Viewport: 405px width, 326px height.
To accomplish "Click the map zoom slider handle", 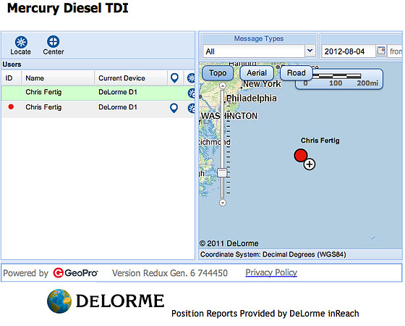I will click(x=222, y=172).
